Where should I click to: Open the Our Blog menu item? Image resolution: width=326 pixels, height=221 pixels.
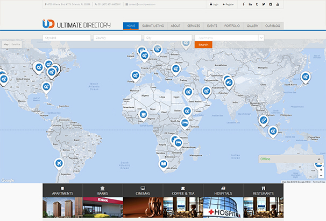tap(273, 26)
